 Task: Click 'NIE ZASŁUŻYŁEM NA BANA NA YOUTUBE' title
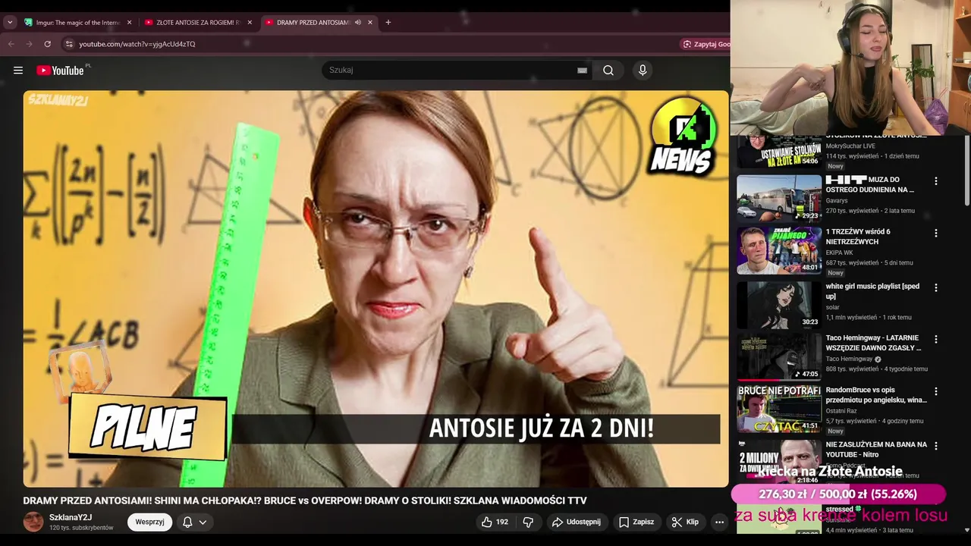point(876,450)
